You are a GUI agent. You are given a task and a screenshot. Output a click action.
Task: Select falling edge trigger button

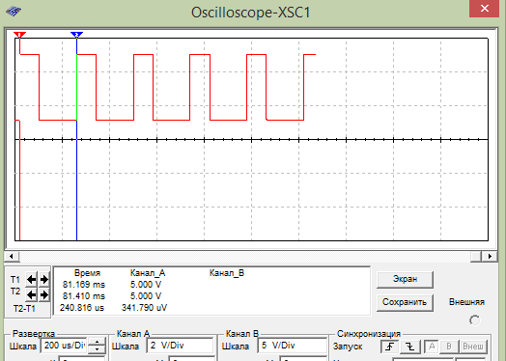pyautogui.click(x=409, y=347)
